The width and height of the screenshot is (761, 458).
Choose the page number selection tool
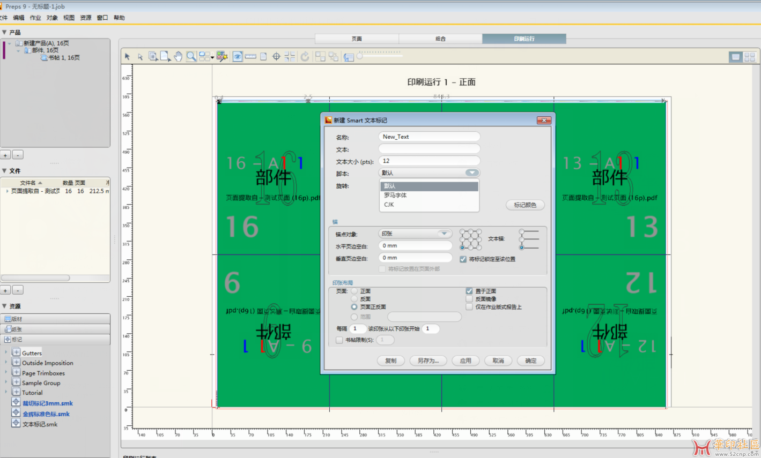click(153, 56)
